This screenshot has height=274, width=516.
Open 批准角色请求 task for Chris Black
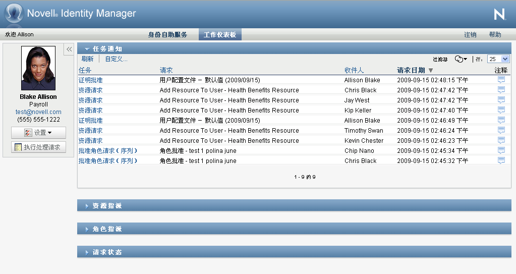click(x=108, y=160)
